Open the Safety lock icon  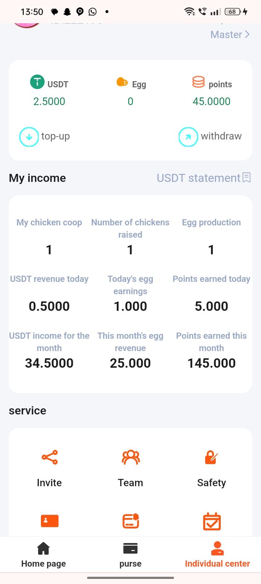[x=211, y=458]
